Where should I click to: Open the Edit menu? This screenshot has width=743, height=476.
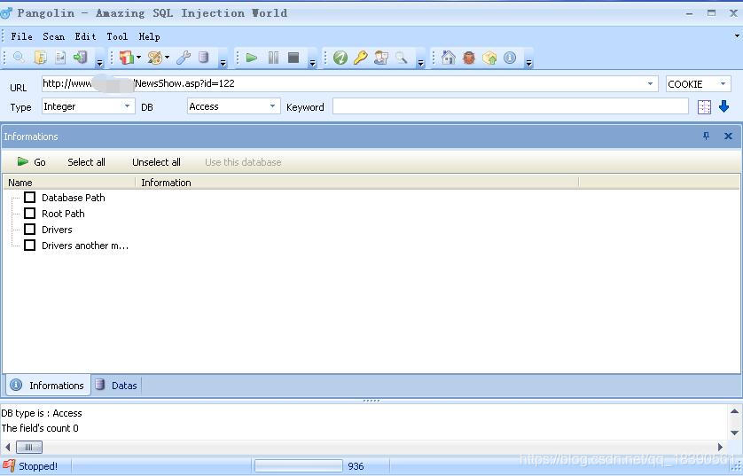[x=85, y=36]
